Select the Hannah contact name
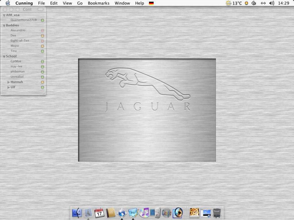294x220 pixels. pyautogui.click(x=17, y=82)
